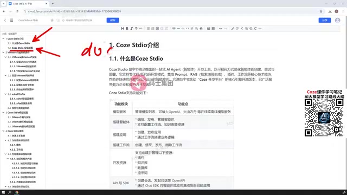Collapse outline node 4.3.1
The width and height of the screenshot is (347, 195).
point(8,159)
